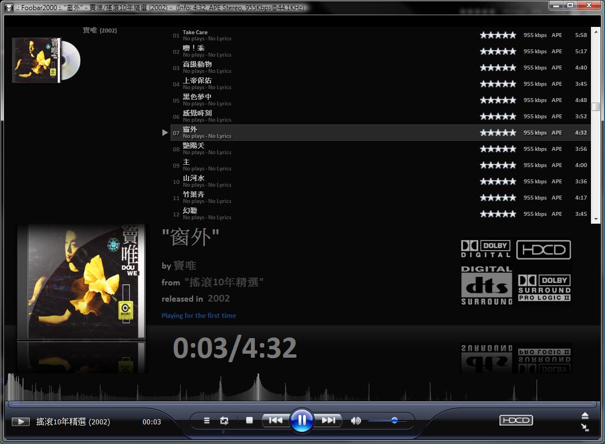Click the Dolby Surround Pro Logic II logo
Image resolution: width=605 pixels, height=444 pixels.
tap(544, 288)
